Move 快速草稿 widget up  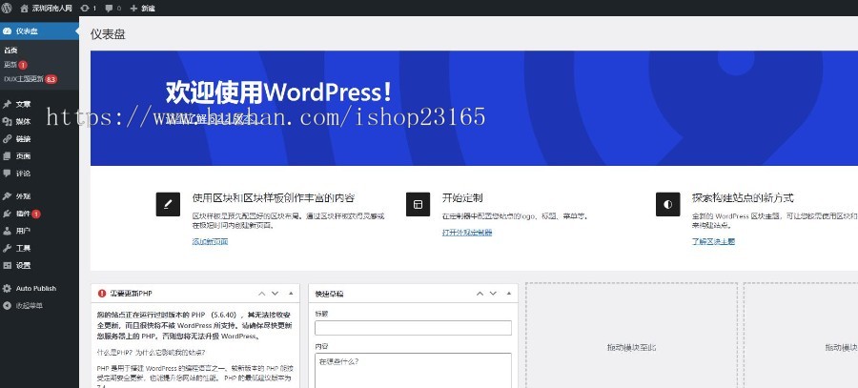click(480, 294)
